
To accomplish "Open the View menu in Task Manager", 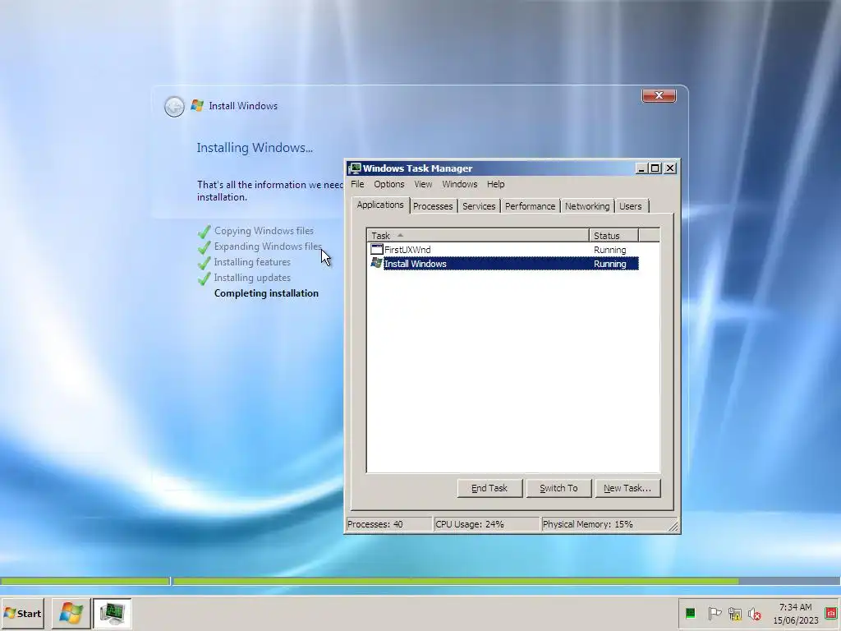I will pos(423,184).
